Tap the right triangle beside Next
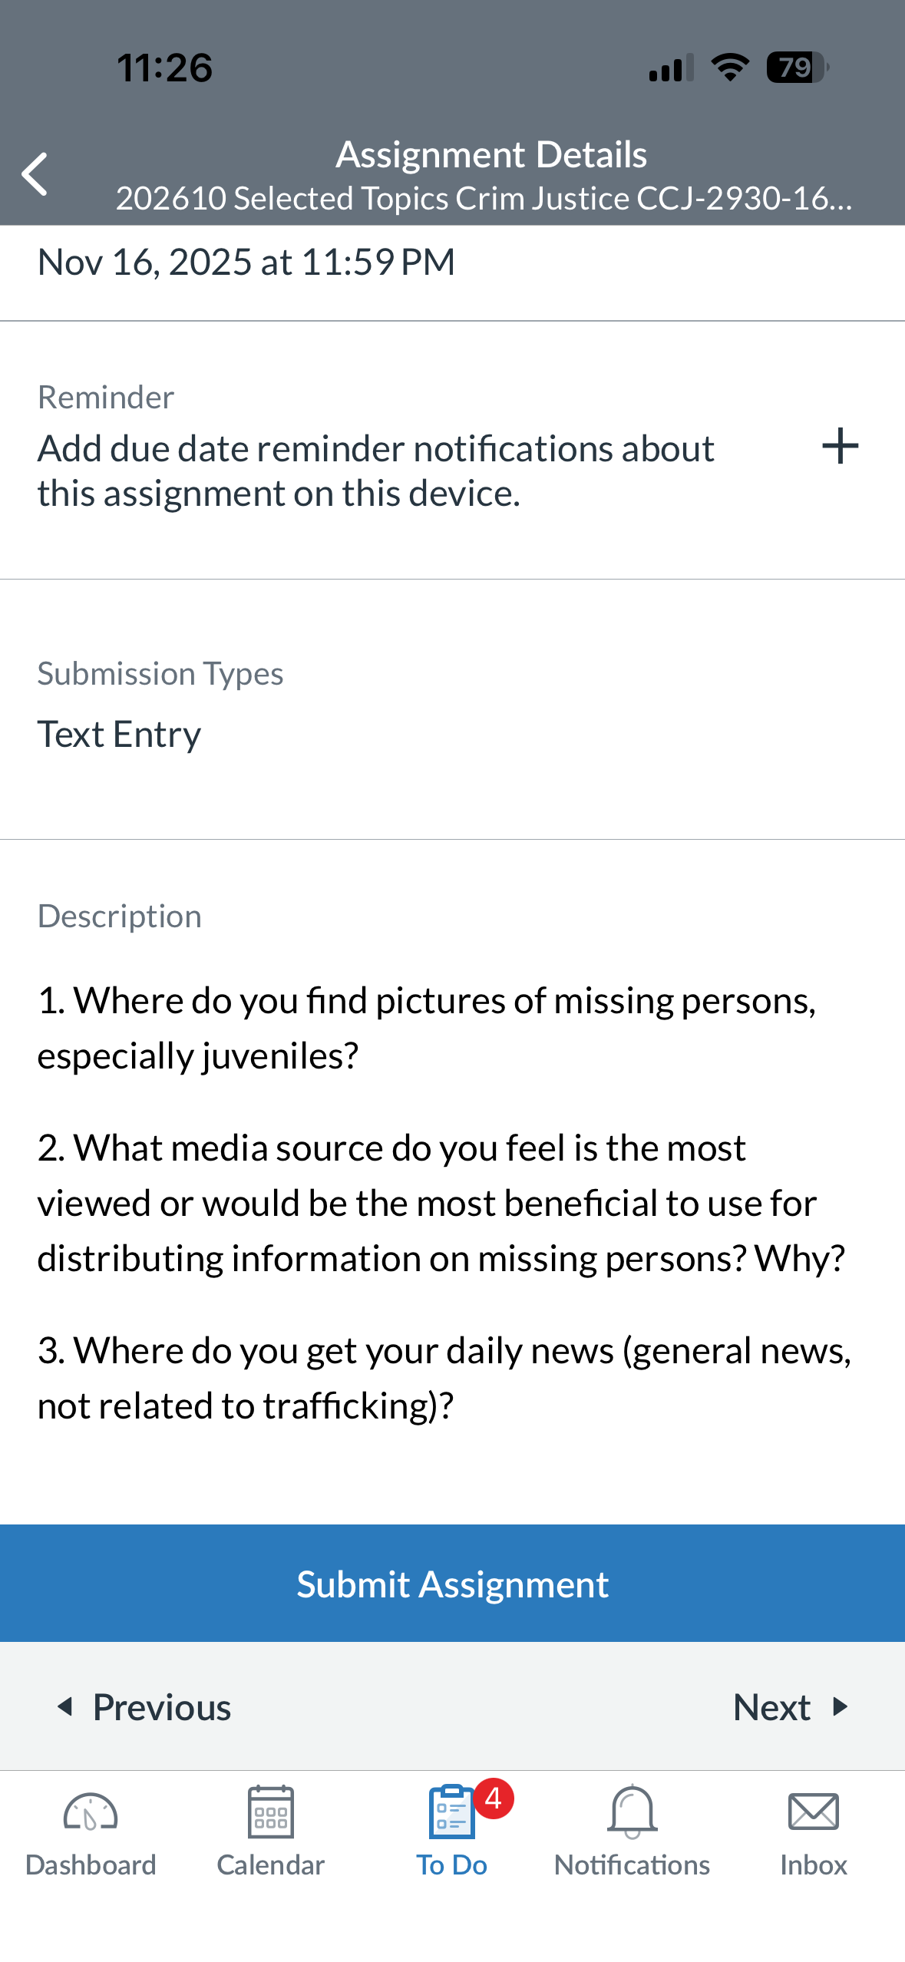Screen dimensions: 905x1962 coord(841,1706)
